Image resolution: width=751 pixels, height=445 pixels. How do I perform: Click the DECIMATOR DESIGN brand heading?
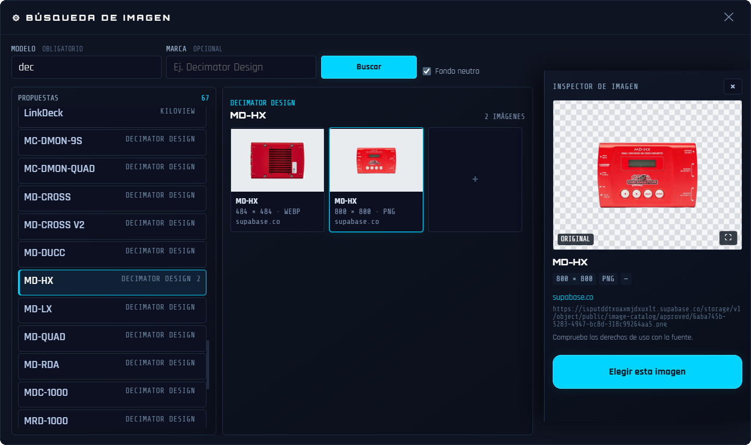point(263,103)
